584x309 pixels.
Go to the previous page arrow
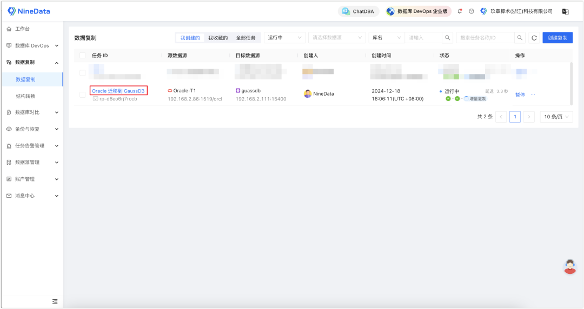pos(501,117)
